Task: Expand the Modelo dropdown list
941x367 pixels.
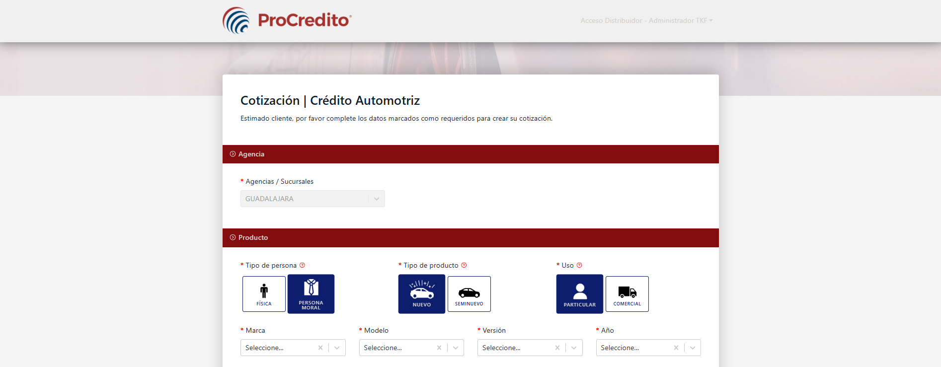Action: pyautogui.click(x=456, y=348)
